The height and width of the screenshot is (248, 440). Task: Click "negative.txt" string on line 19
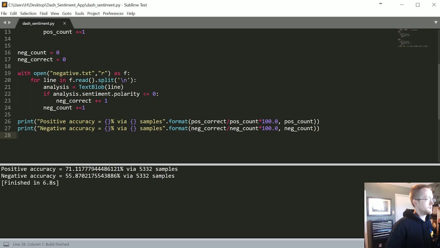[73, 73]
